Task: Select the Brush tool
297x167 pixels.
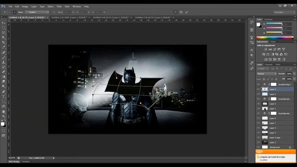Action: pos(4,58)
